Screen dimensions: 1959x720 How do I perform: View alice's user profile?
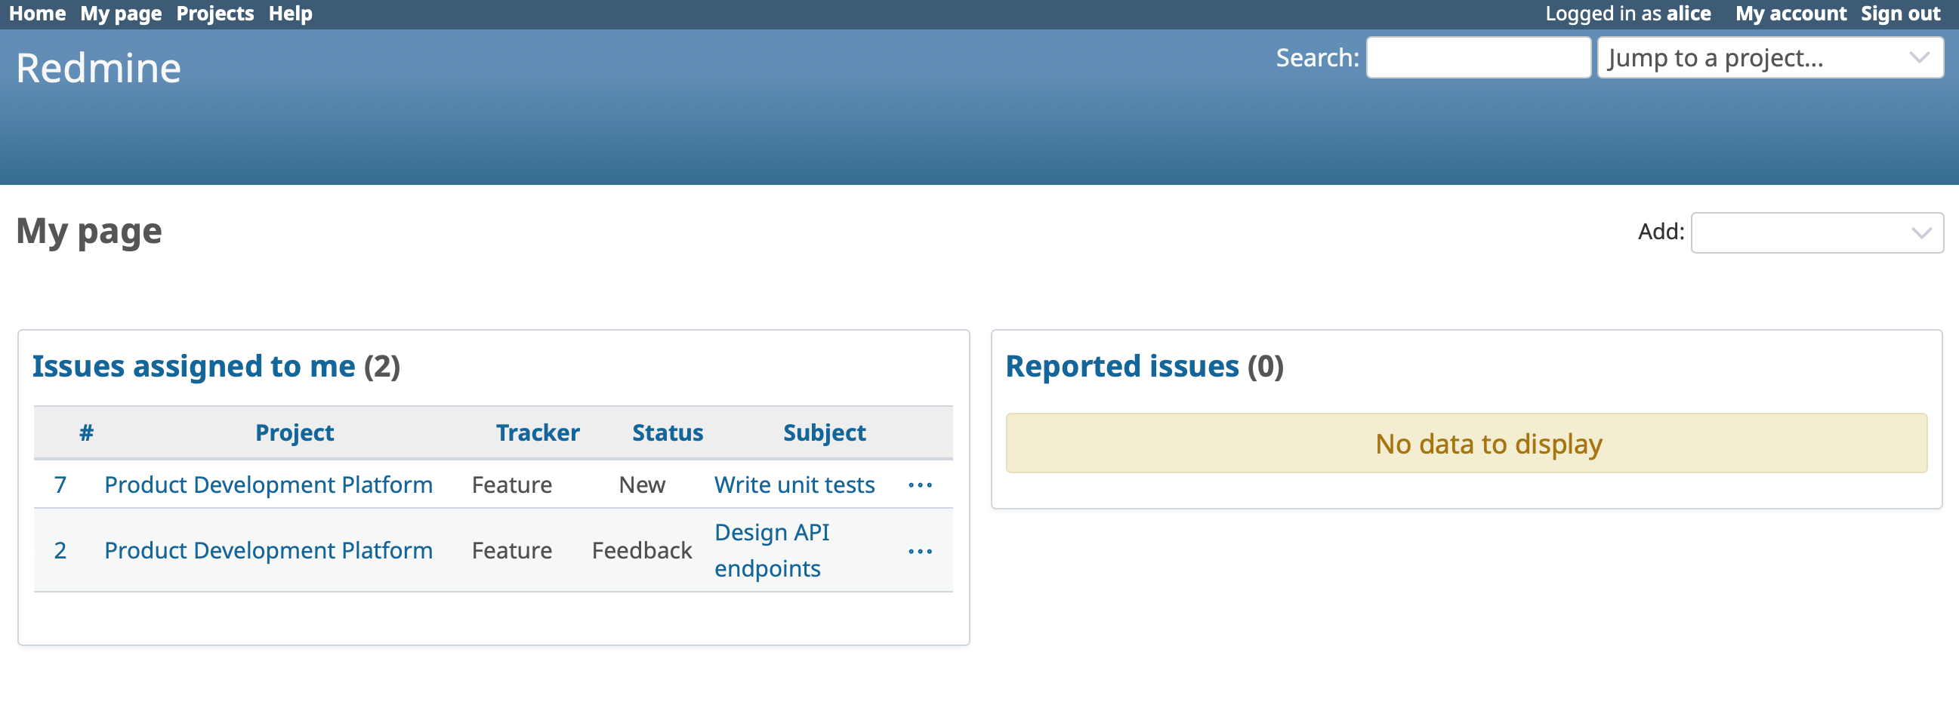[1690, 13]
